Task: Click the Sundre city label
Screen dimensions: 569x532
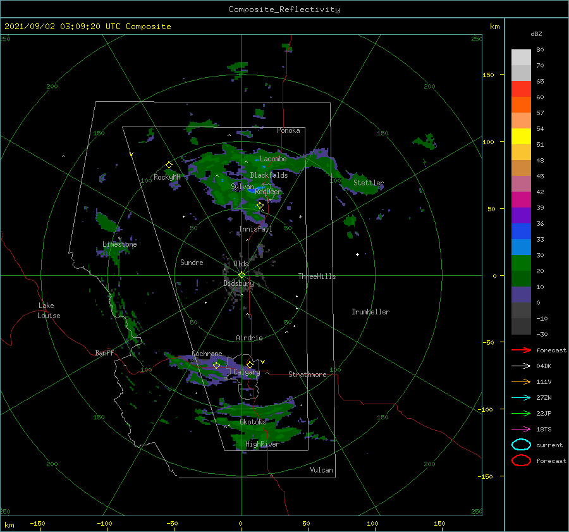Action: coord(192,262)
